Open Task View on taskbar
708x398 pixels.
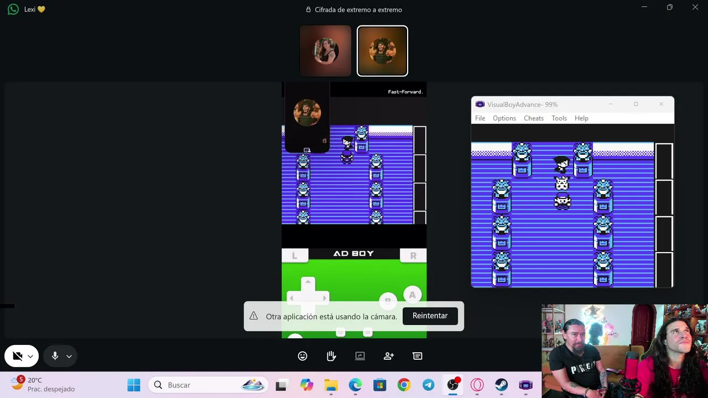click(x=281, y=385)
